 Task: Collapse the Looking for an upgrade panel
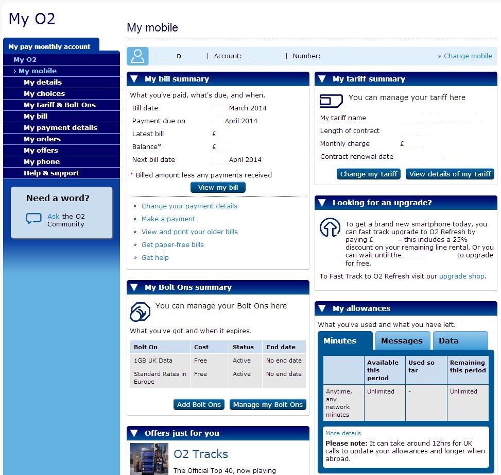(322, 203)
